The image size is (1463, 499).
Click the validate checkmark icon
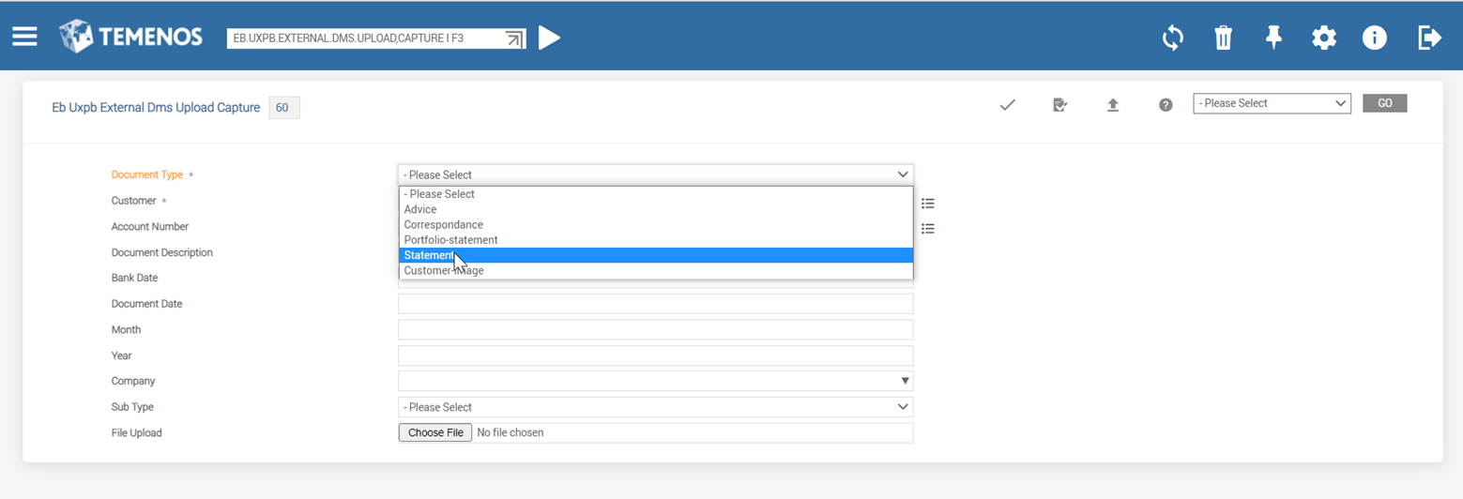[1008, 105]
